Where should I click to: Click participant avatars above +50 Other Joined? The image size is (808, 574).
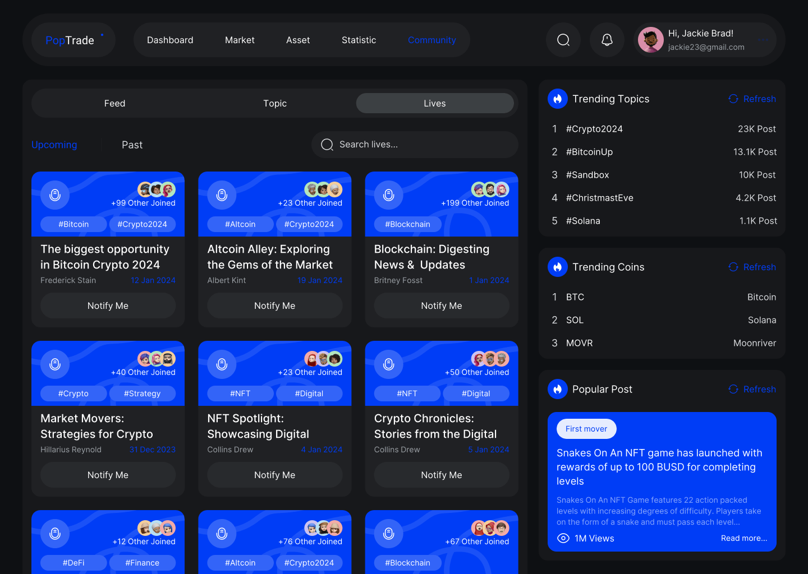pyautogui.click(x=490, y=359)
